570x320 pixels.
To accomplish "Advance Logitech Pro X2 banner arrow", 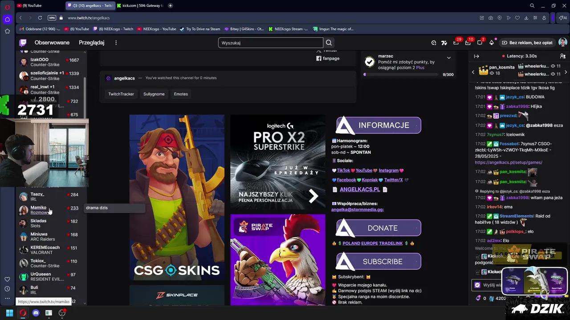I will click(313, 196).
